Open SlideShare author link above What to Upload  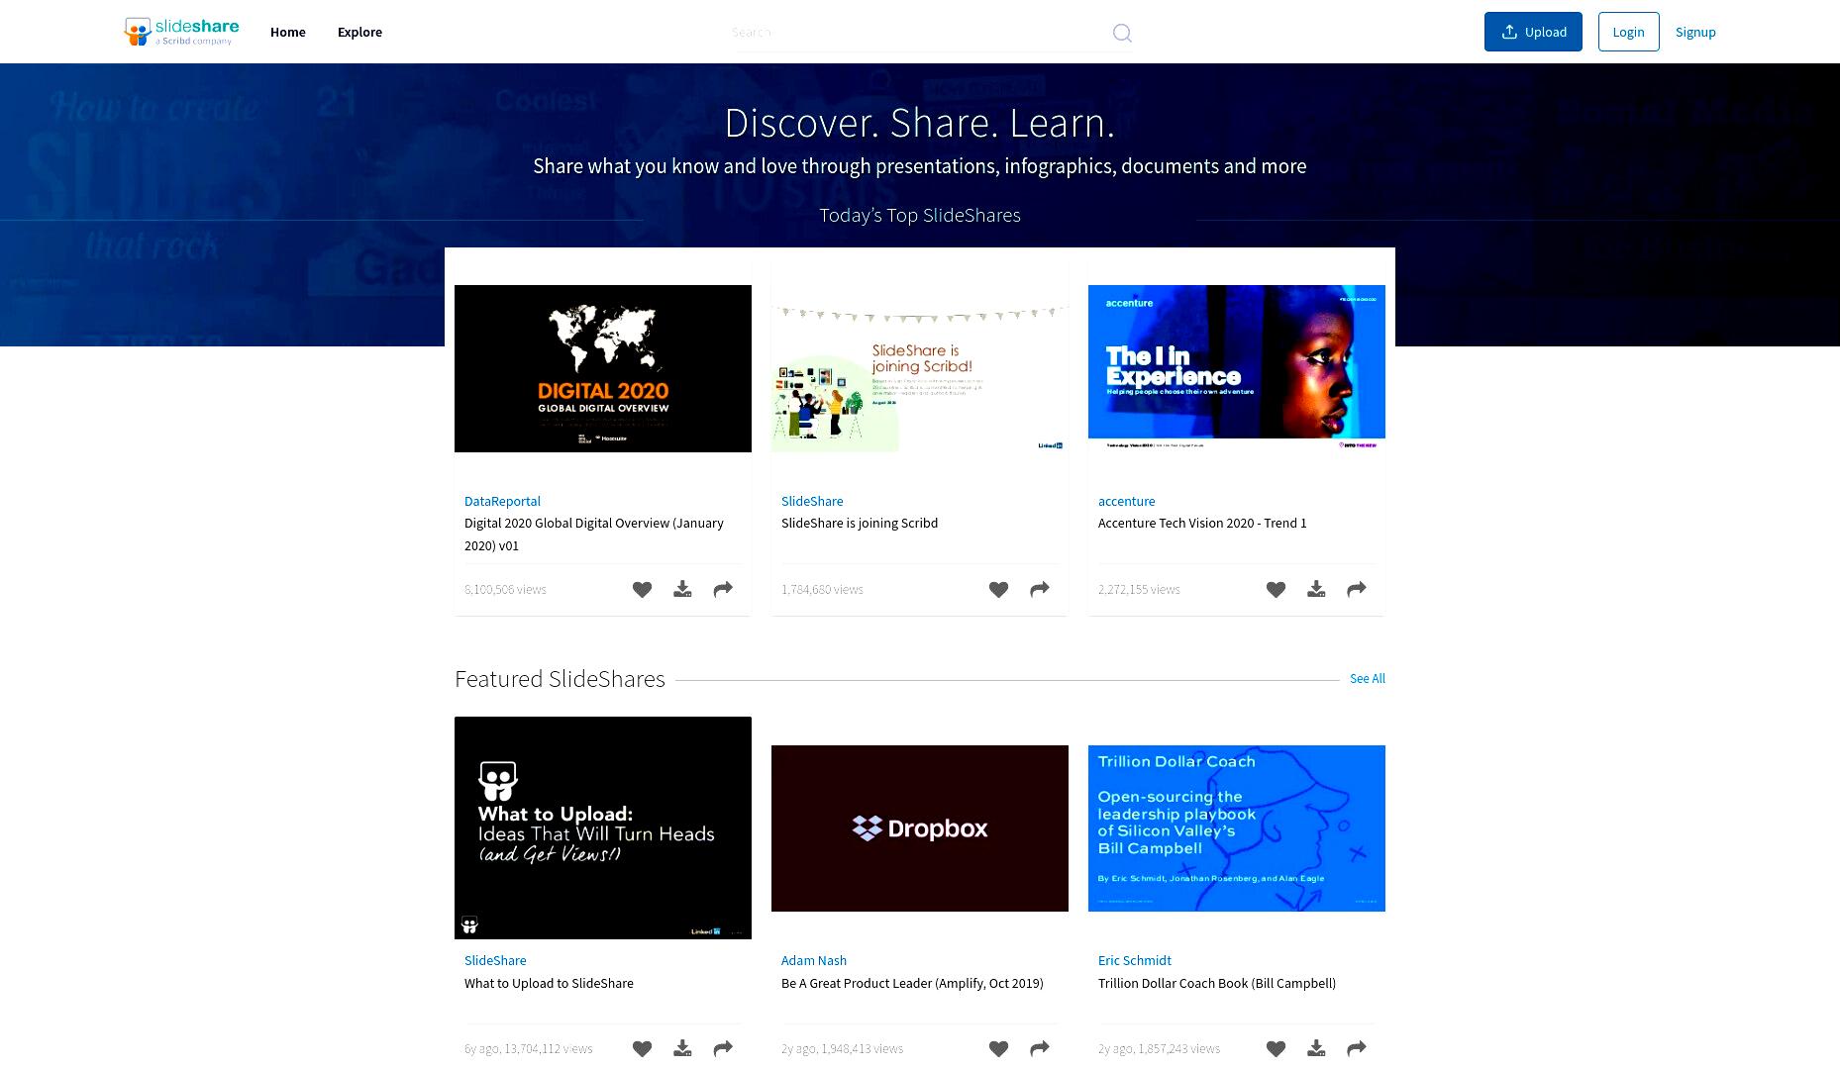[495, 960]
